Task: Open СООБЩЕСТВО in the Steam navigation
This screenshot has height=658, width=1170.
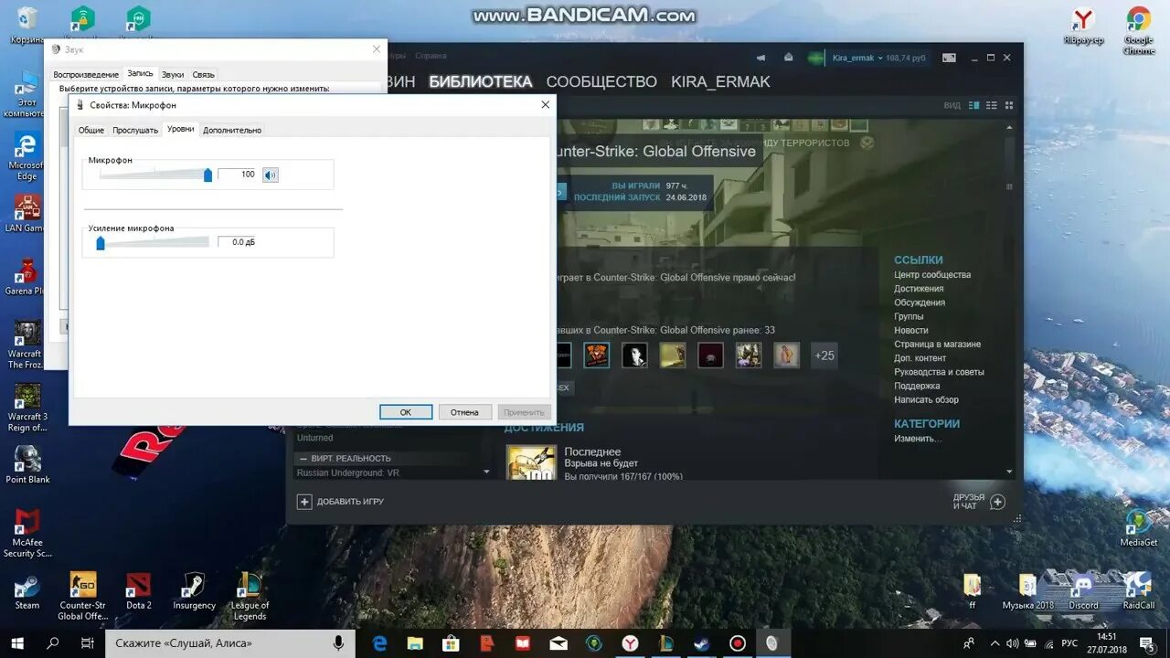Action: point(601,82)
